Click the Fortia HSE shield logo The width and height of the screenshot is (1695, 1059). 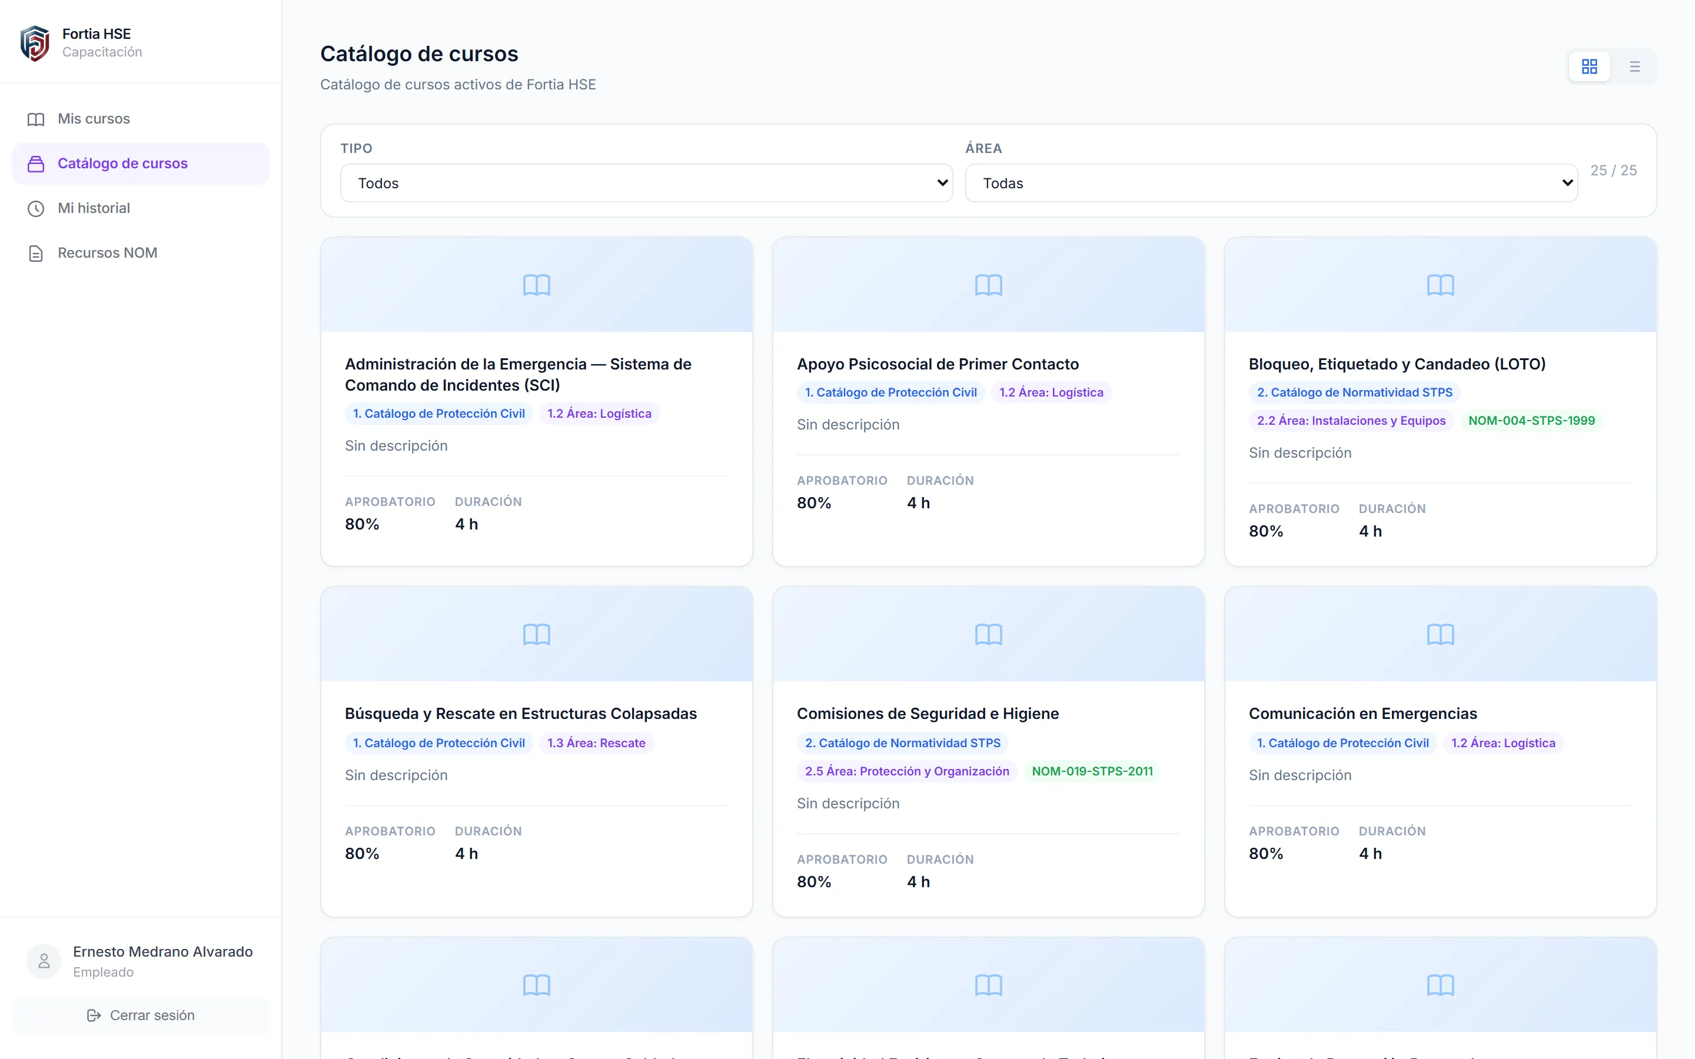click(x=35, y=44)
